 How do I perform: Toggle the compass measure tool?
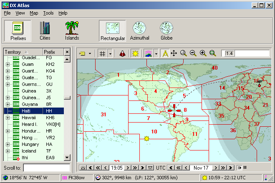[165, 53]
